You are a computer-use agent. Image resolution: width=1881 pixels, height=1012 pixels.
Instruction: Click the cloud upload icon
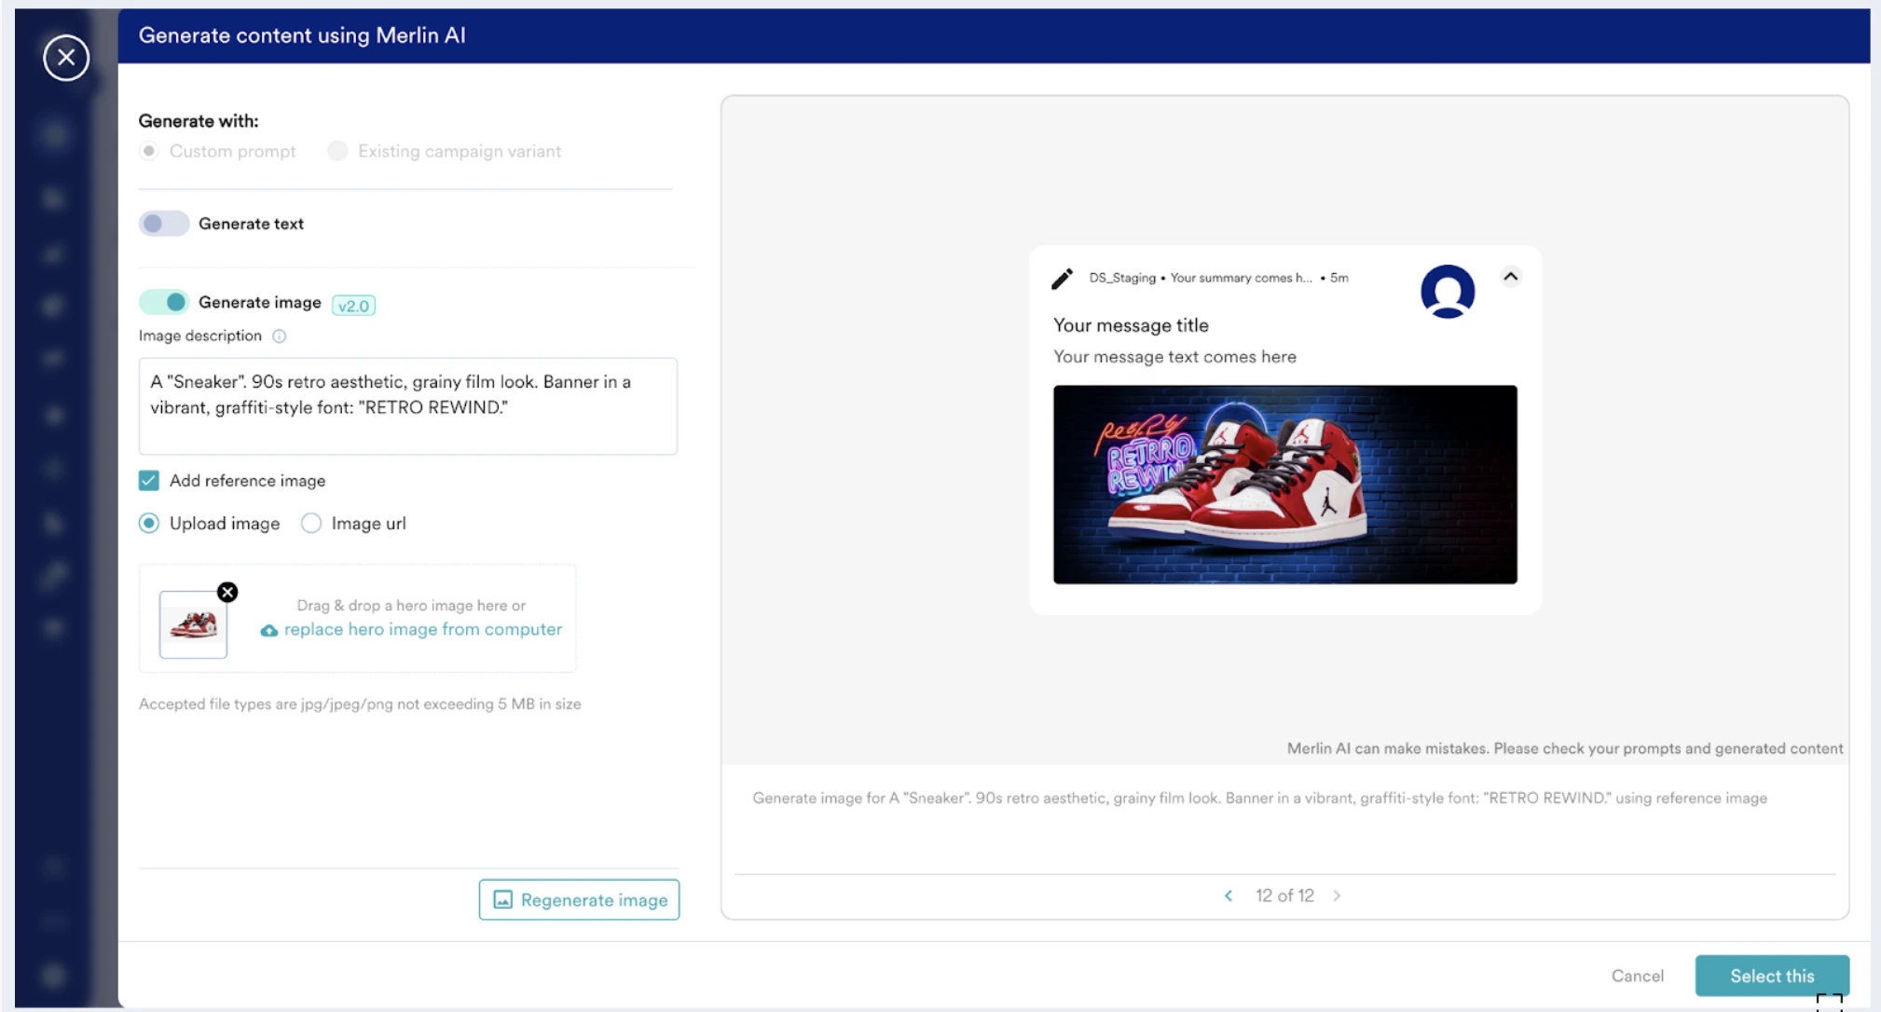point(268,631)
